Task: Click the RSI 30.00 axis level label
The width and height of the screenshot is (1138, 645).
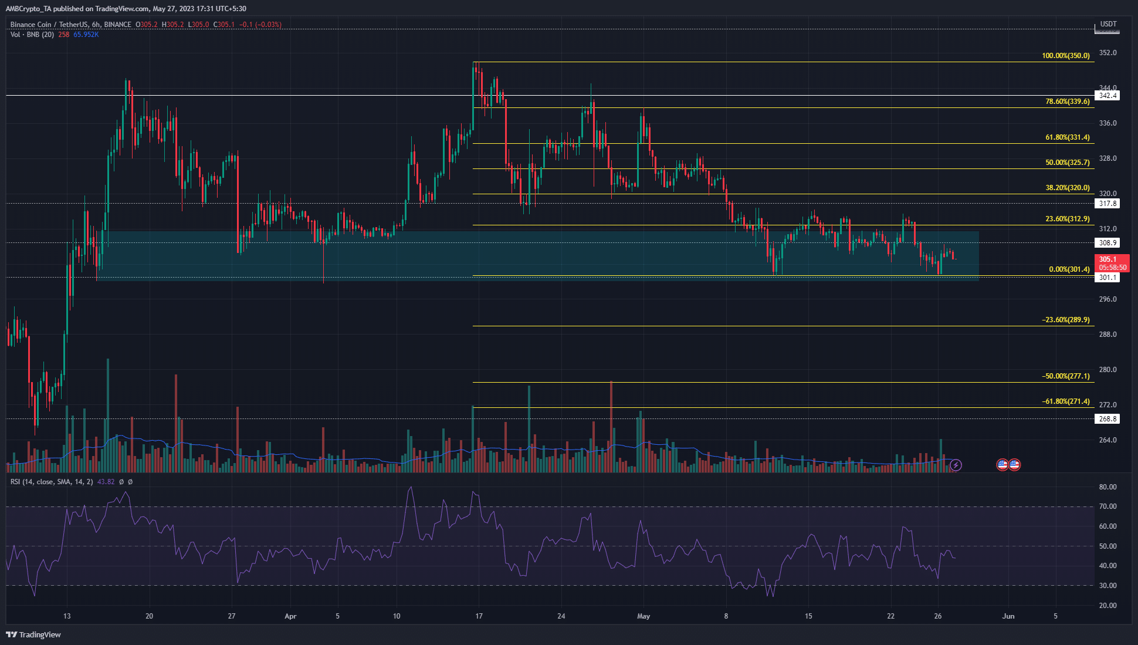Action: point(1108,586)
